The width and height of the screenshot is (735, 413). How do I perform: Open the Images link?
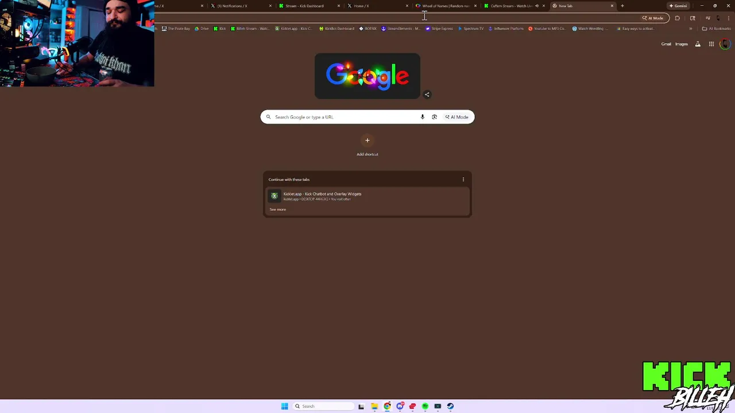pos(682,44)
